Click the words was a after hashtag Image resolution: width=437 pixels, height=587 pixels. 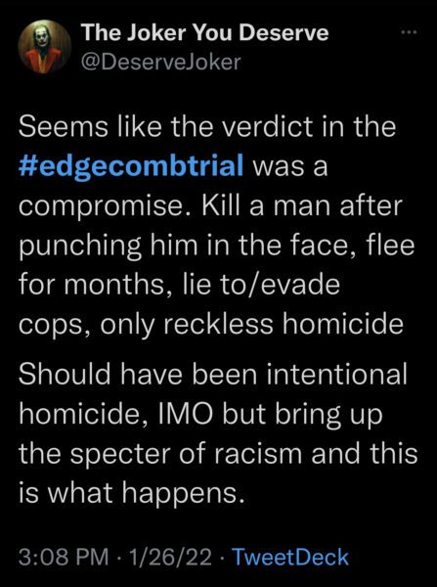tap(290, 167)
